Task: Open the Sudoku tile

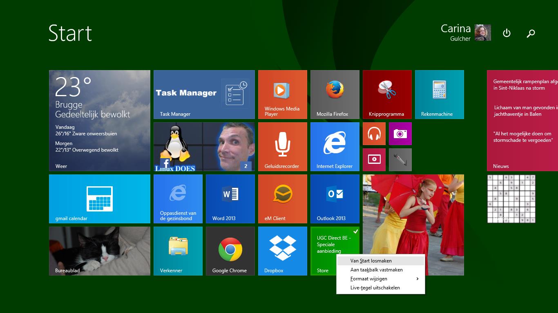Action: click(511, 199)
